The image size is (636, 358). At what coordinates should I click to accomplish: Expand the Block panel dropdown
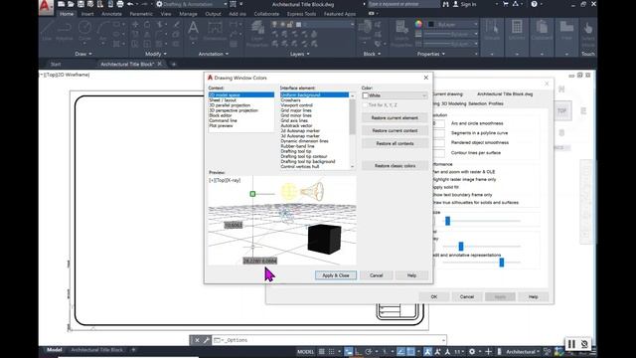[x=372, y=54]
